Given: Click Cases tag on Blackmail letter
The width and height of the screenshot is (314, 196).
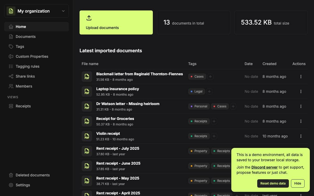Looking at the screenshot, I should 197,77.
